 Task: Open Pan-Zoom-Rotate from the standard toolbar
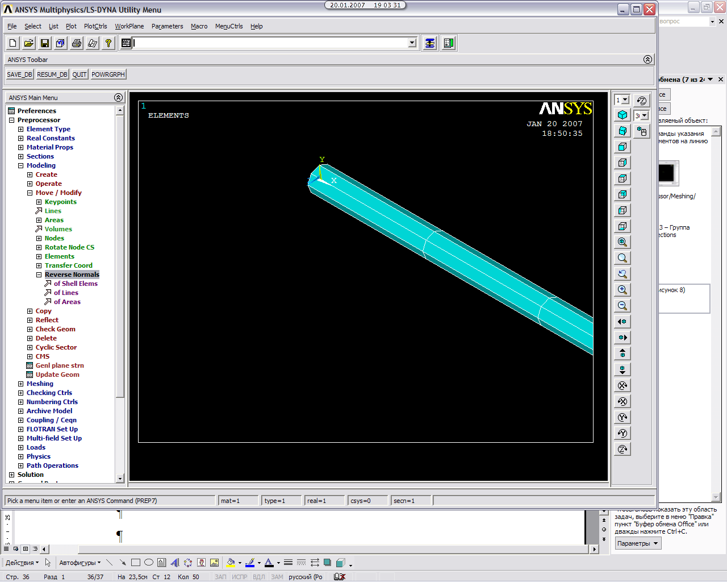[61, 43]
